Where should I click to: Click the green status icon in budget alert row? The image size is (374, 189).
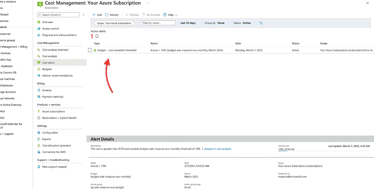(95, 51)
